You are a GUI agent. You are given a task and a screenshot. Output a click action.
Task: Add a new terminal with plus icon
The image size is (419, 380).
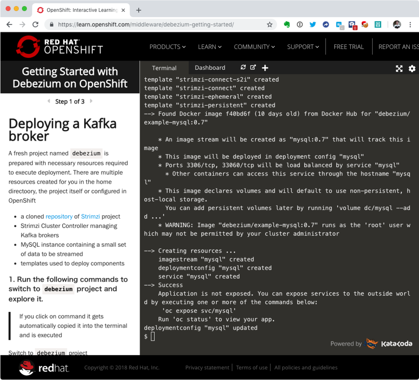tap(265, 68)
